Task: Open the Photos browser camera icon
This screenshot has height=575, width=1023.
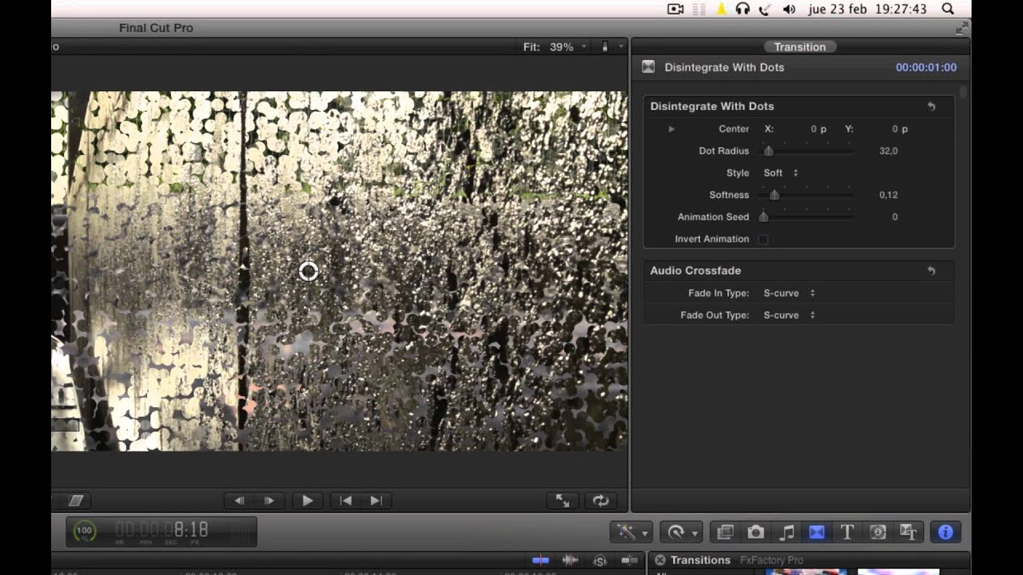Action: pos(755,532)
